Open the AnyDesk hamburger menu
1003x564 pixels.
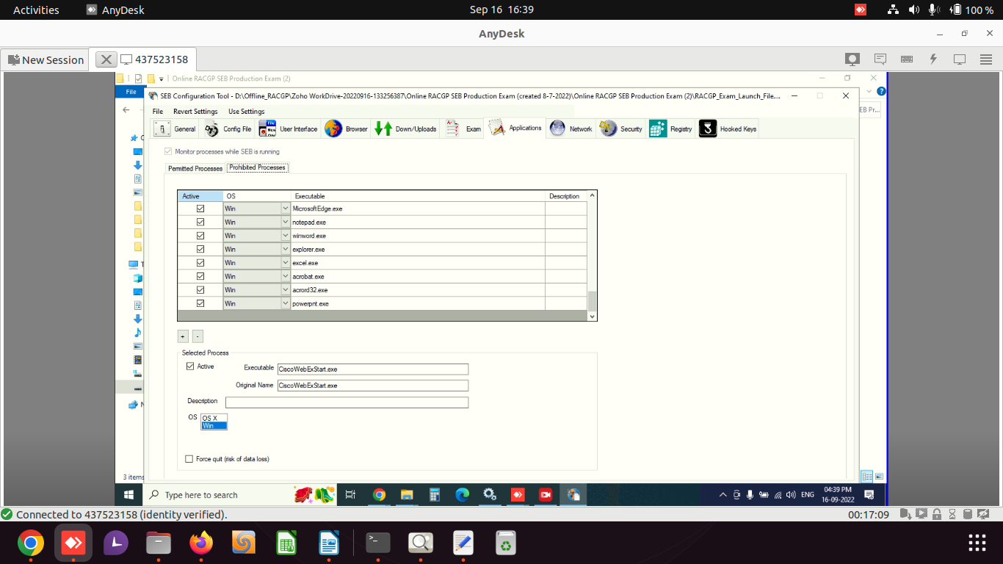(986, 59)
